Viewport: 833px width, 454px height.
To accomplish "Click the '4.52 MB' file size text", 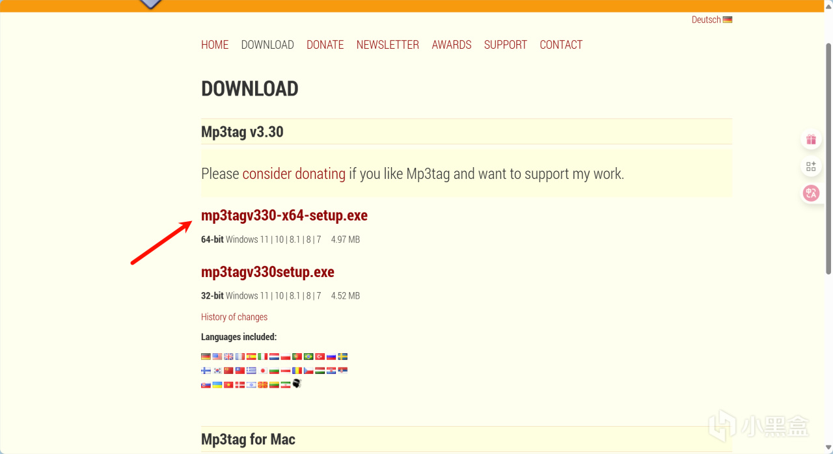I will (x=346, y=295).
